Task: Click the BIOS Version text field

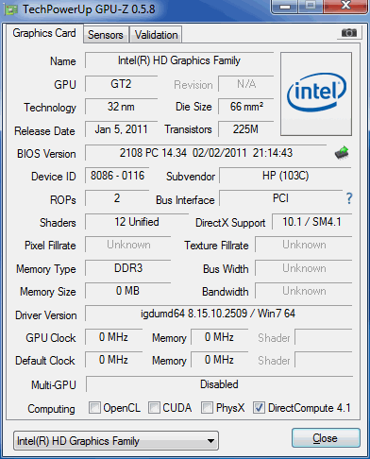Action: tap(206, 153)
